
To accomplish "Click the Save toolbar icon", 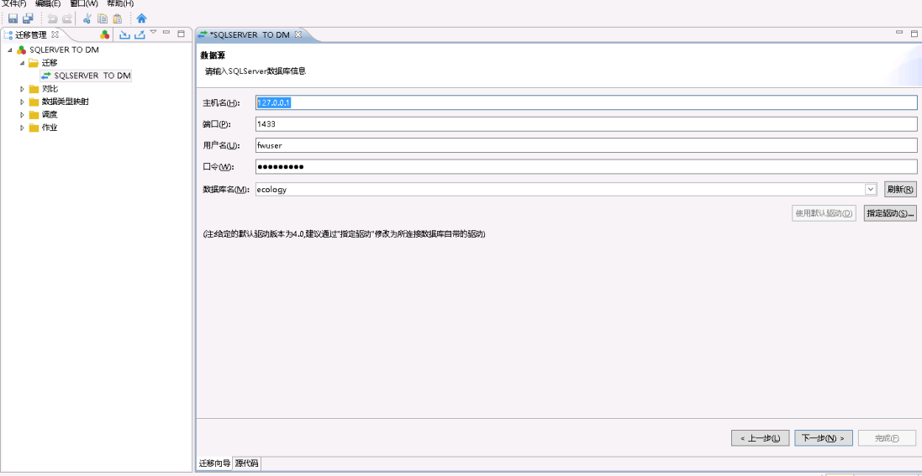I will tap(13, 18).
